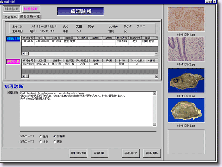
Task: Minimize the 病理診断 window
Action: tap(207, 2)
